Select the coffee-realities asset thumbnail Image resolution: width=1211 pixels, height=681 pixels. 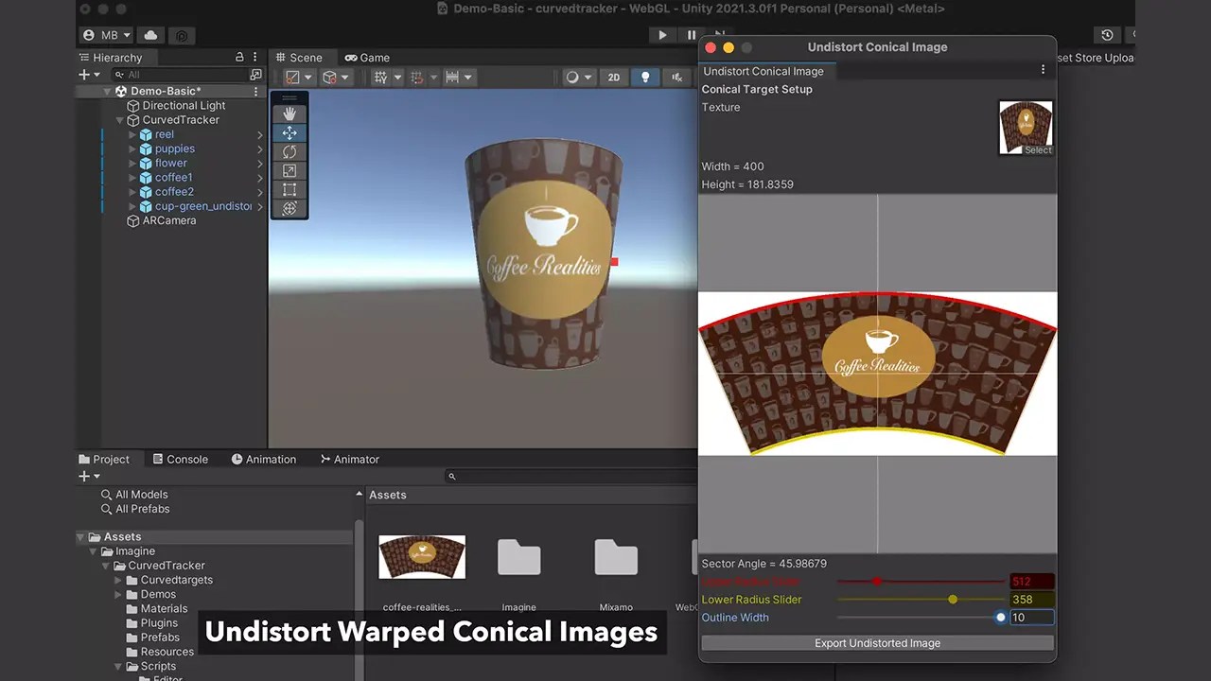pyautogui.click(x=422, y=557)
